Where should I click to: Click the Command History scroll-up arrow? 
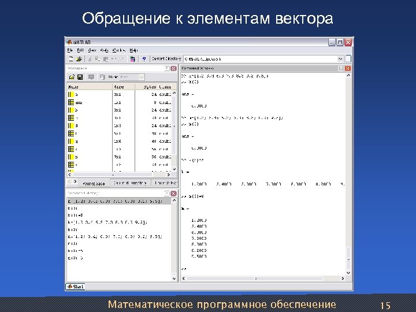point(174,201)
